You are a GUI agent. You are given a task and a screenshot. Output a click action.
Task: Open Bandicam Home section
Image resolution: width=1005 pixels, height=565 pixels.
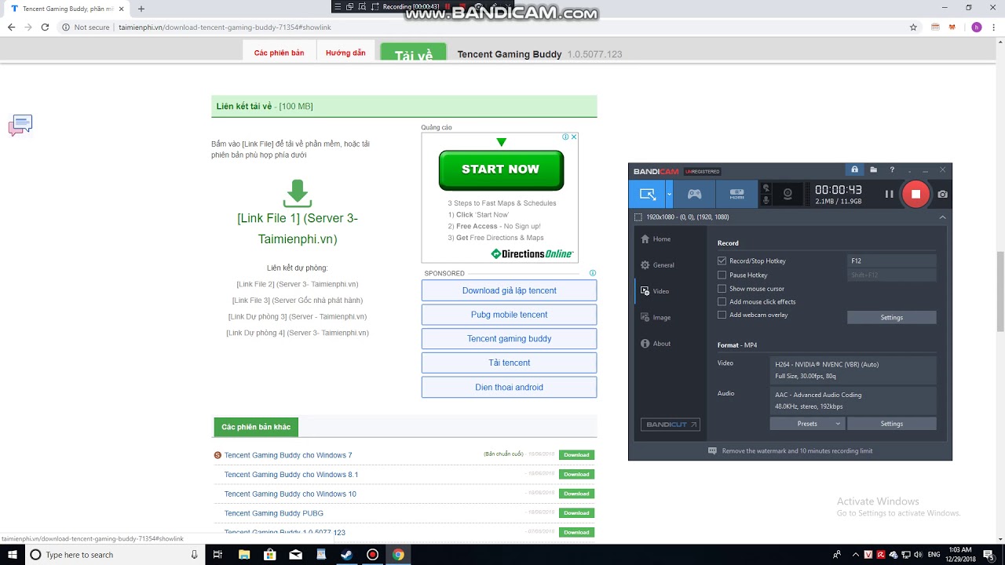point(656,239)
